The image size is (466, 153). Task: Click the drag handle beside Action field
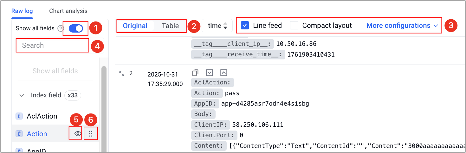point(91,134)
